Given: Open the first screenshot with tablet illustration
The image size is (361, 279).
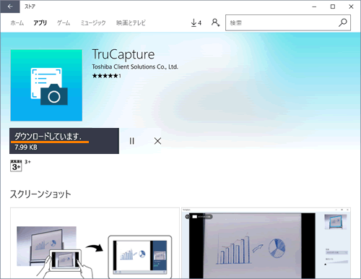Looking at the screenshot, I should pyautogui.click(x=95, y=243).
